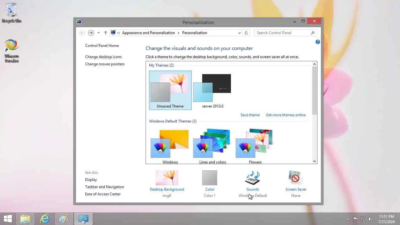This screenshot has height=225, width=400.
Task: Open Help with the question mark icon
Action: point(318,42)
